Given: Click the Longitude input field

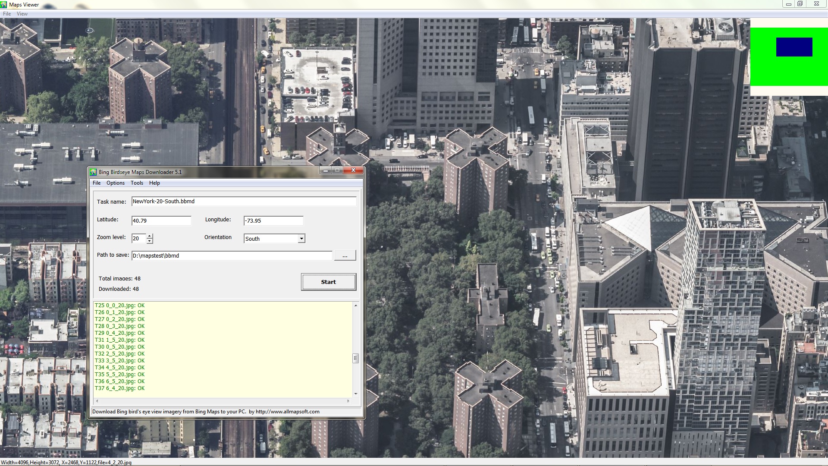Looking at the screenshot, I should click(273, 220).
